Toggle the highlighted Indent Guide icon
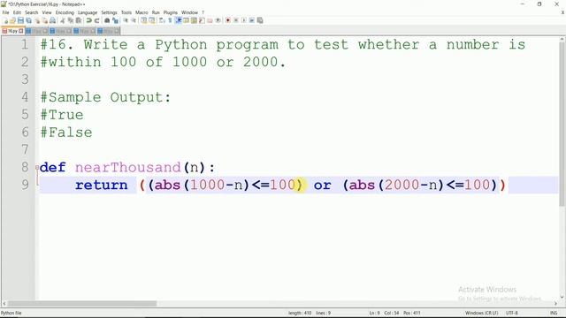Image resolution: width=566 pixels, height=318 pixels. [x=179, y=20]
